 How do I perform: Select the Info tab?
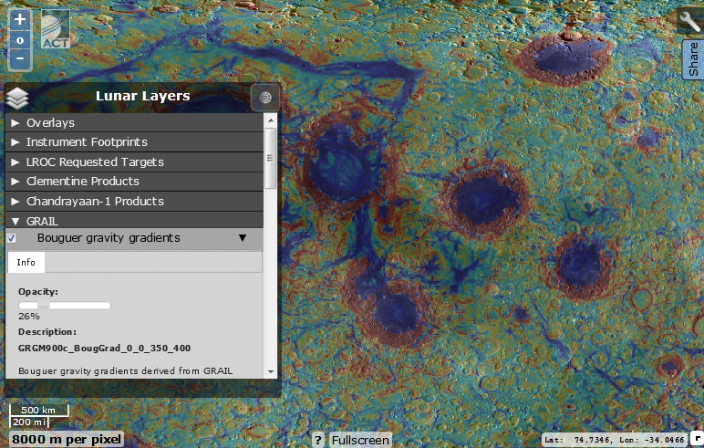coord(26,263)
